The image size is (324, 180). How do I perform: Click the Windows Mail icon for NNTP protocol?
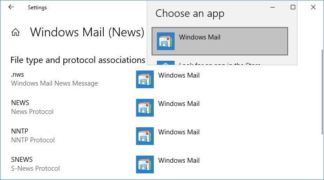[145, 136]
